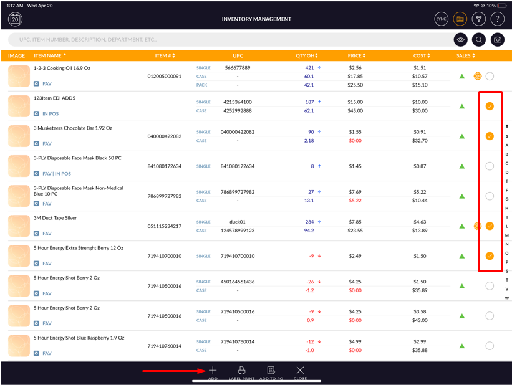Jump to letter M in alphabet index
Viewport: 512px width, 385px height.
click(507, 235)
